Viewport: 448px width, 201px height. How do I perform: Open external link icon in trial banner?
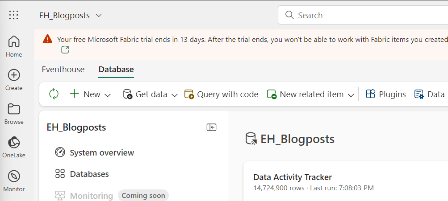(65, 50)
